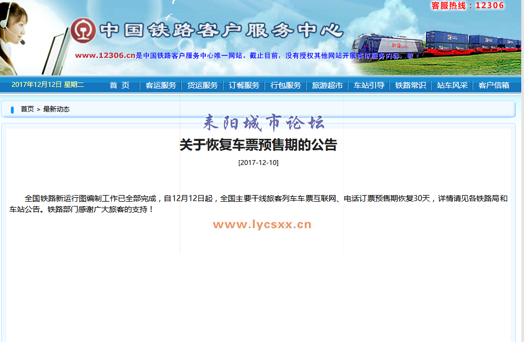Screen dimensions: 524x342
Task: Open the 行包服务 menu
Action: [x=286, y=85]
